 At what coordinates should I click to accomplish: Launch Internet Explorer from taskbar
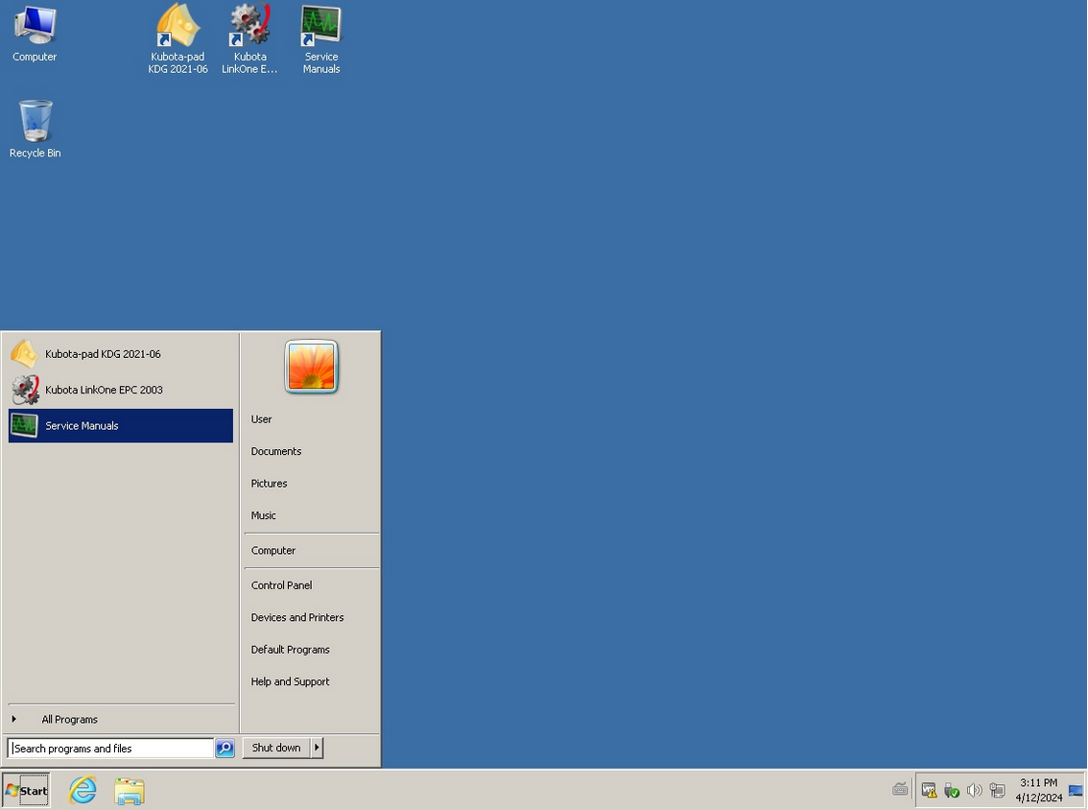click(83, 791)
